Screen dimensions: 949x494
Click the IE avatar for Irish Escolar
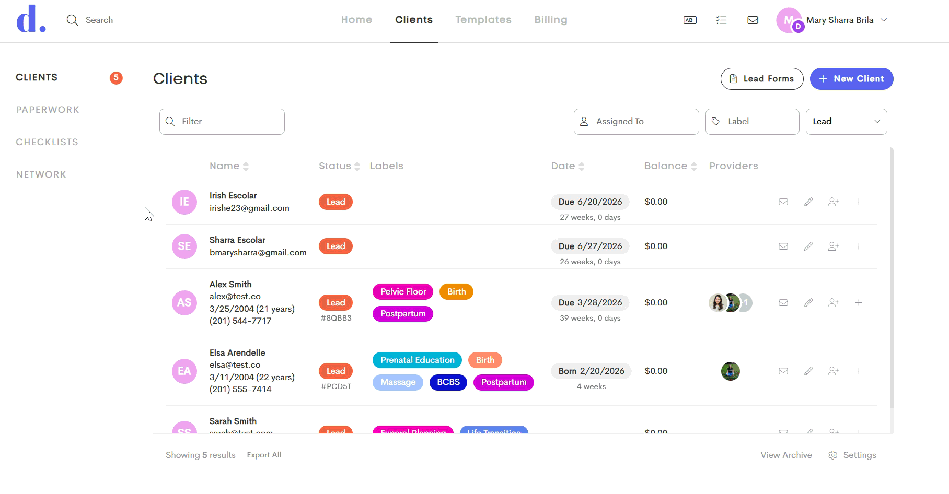[184, 202]
